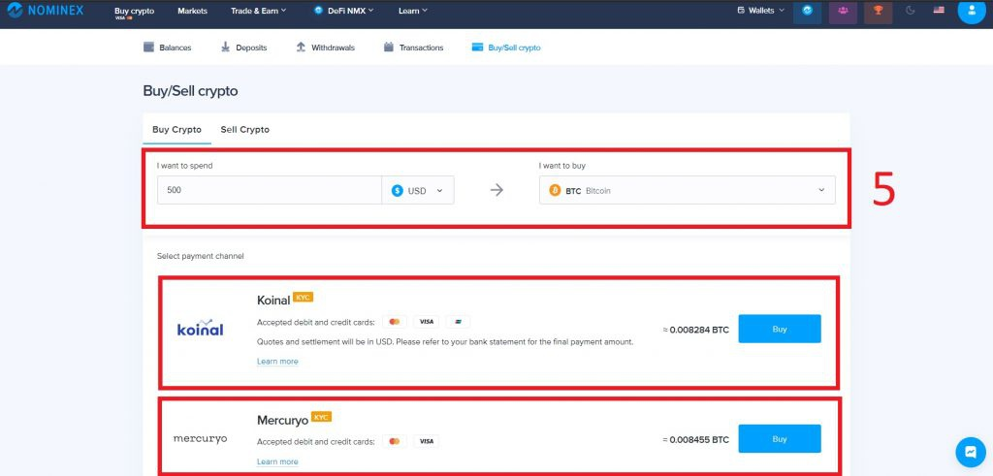
Task: Open Koinal Learn more link
Action: coord(277,362)
